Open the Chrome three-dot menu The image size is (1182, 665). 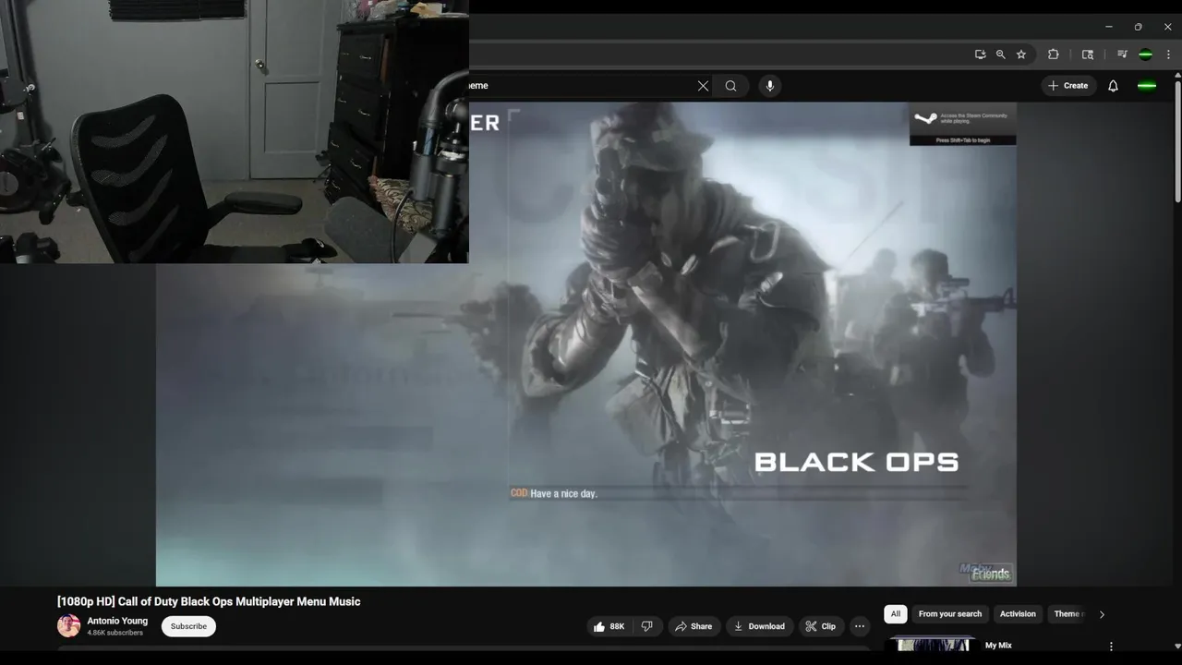(x=1168, y=54)
